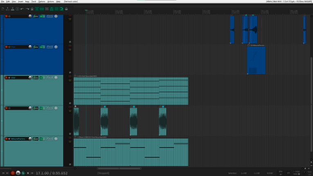This screenshot has width=313, height=176.
Task: Click the green FX button on the first blue track
Action: [x=42, y=16]
